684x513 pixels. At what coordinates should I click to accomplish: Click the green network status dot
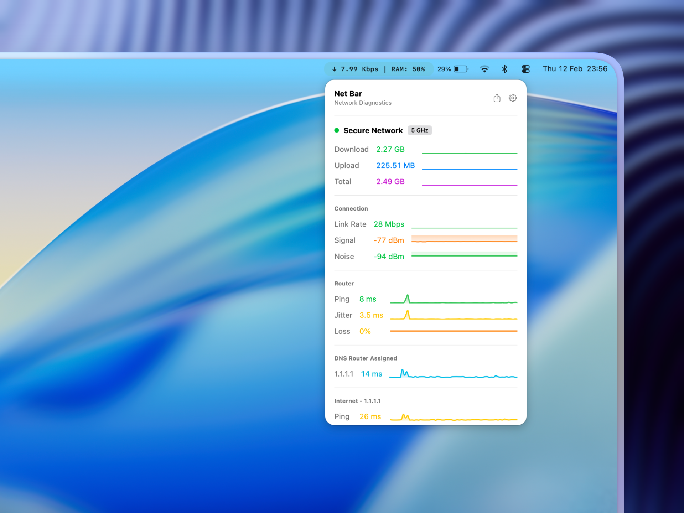pyautogui.click(x=336, y=130)
